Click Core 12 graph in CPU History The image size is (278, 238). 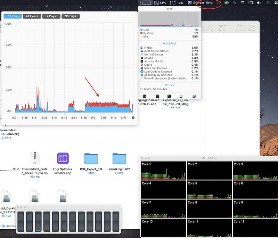pos(255,228)
